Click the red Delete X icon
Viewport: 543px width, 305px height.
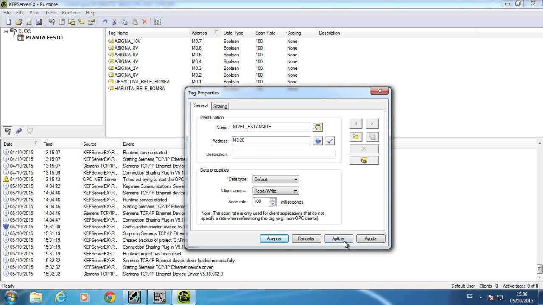coord(144,22)
